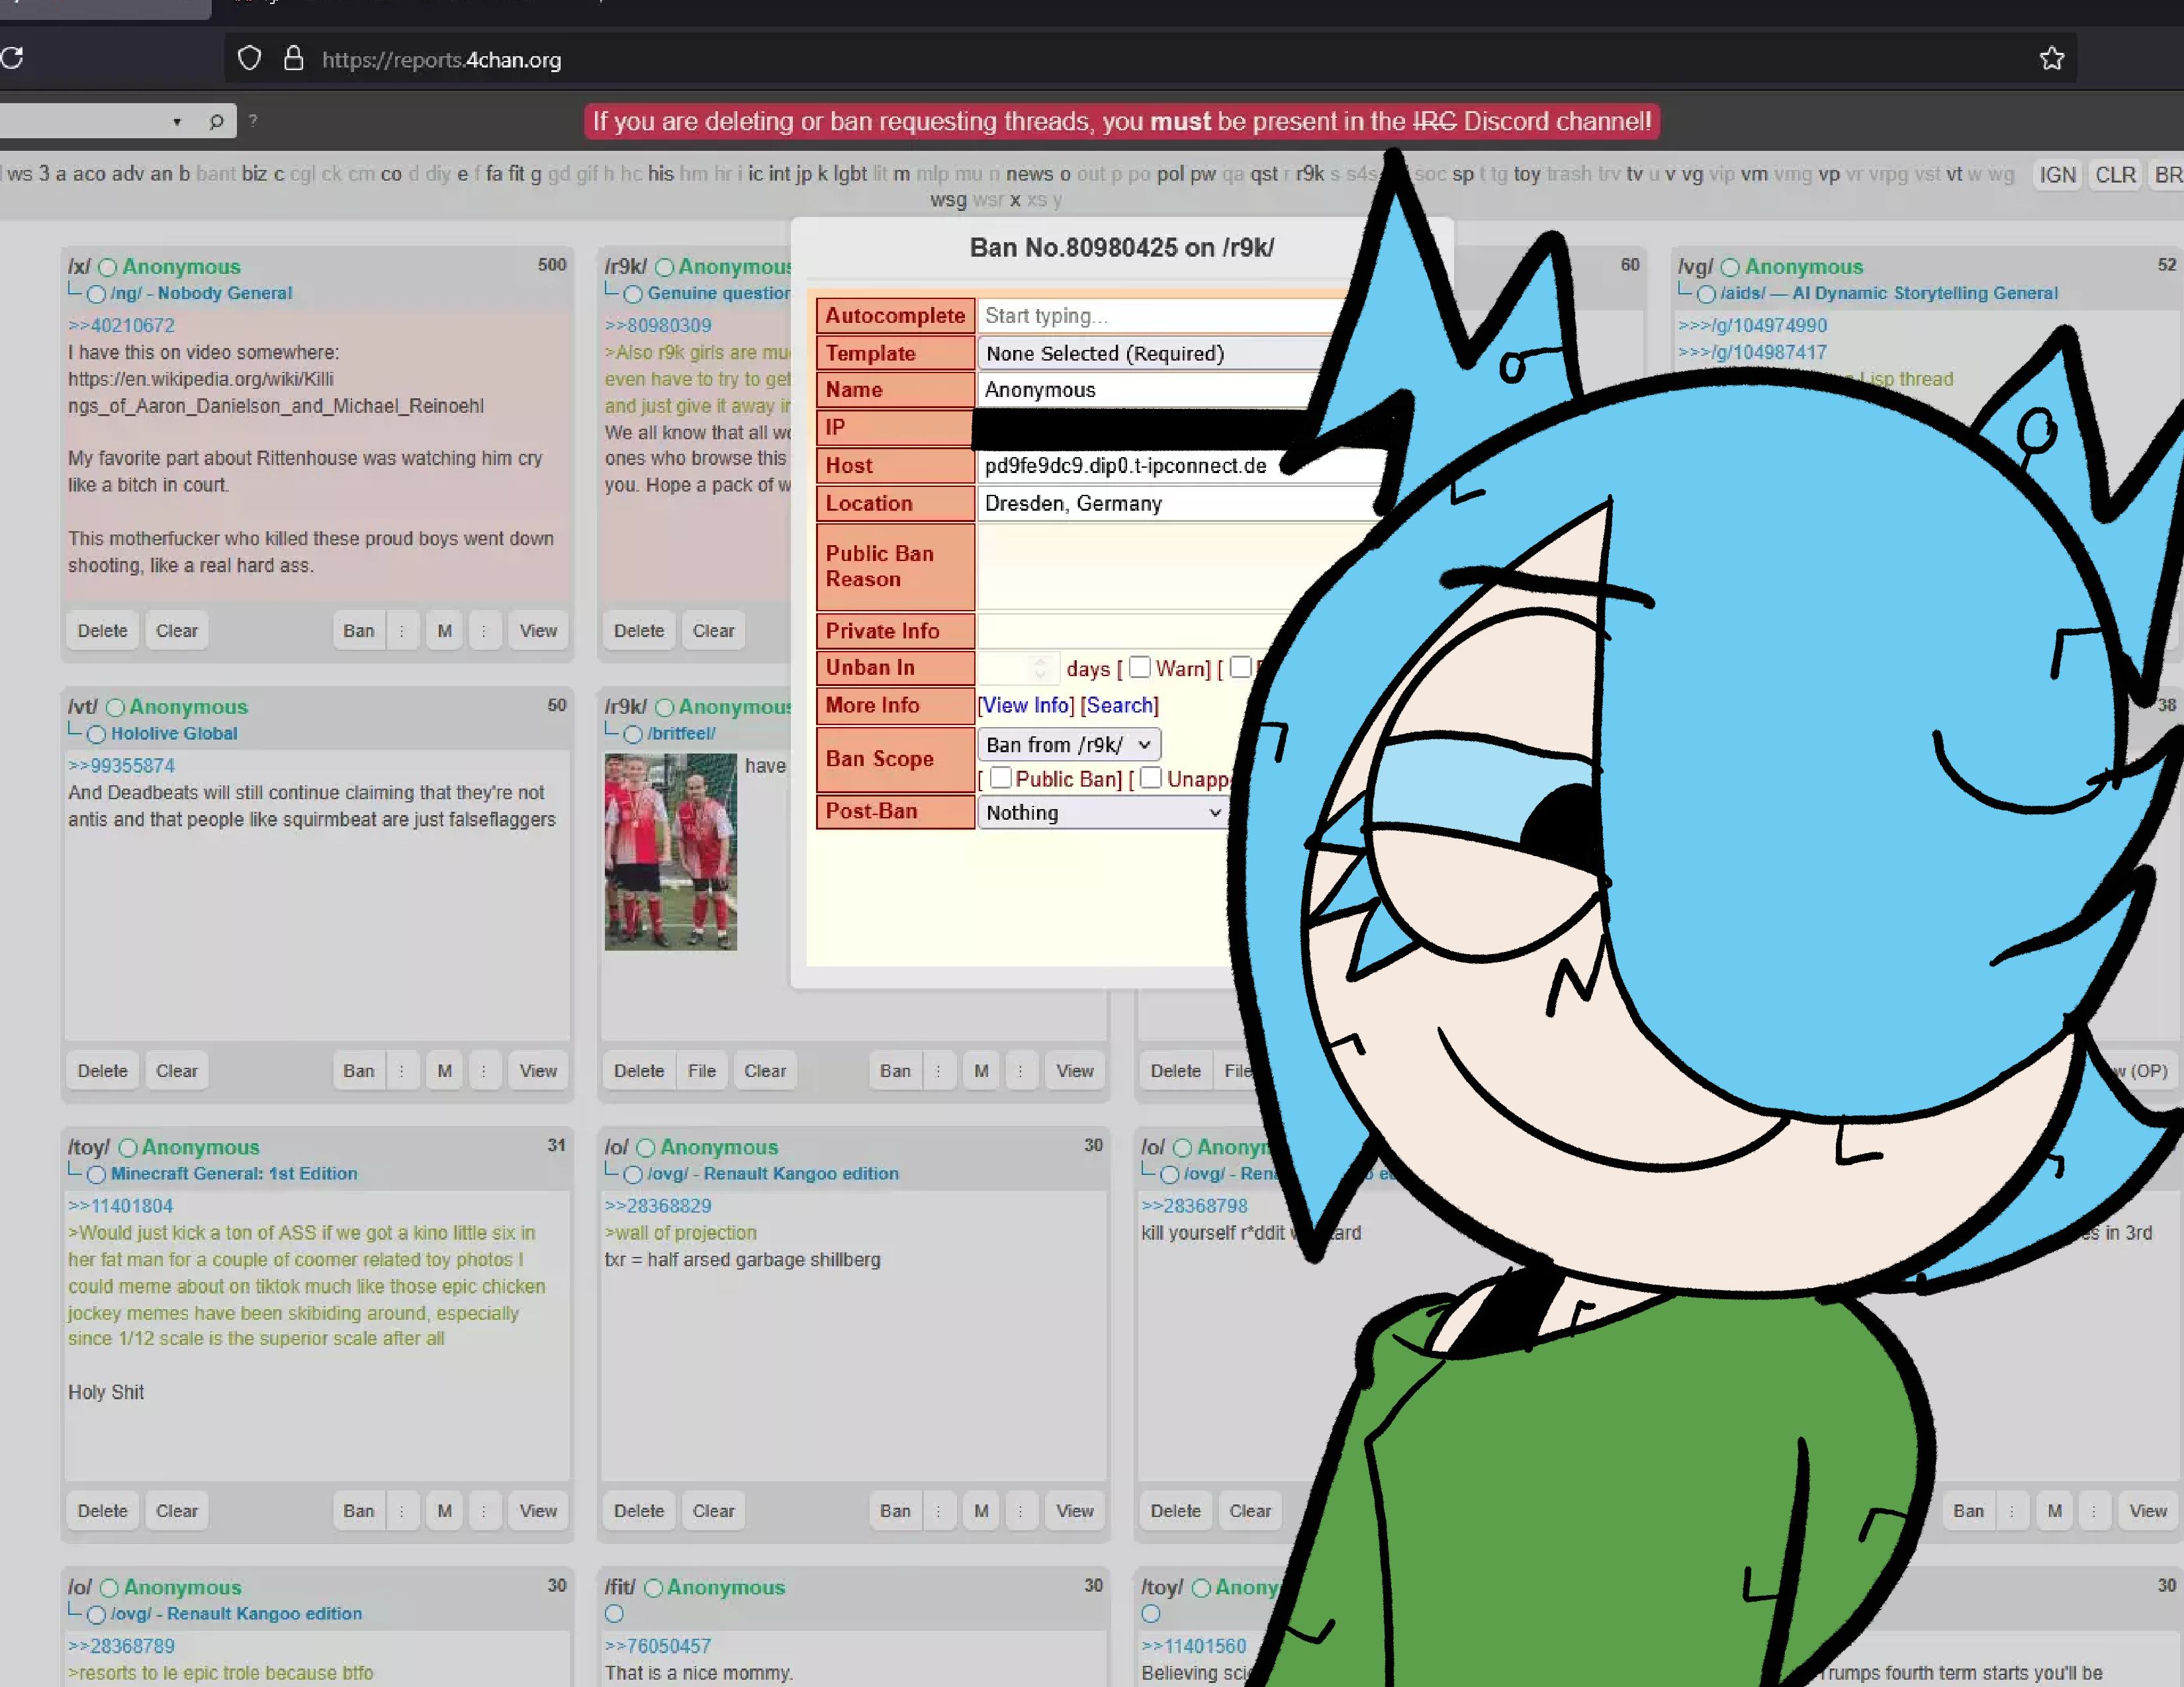Filter reports by the wsg board

948,200
